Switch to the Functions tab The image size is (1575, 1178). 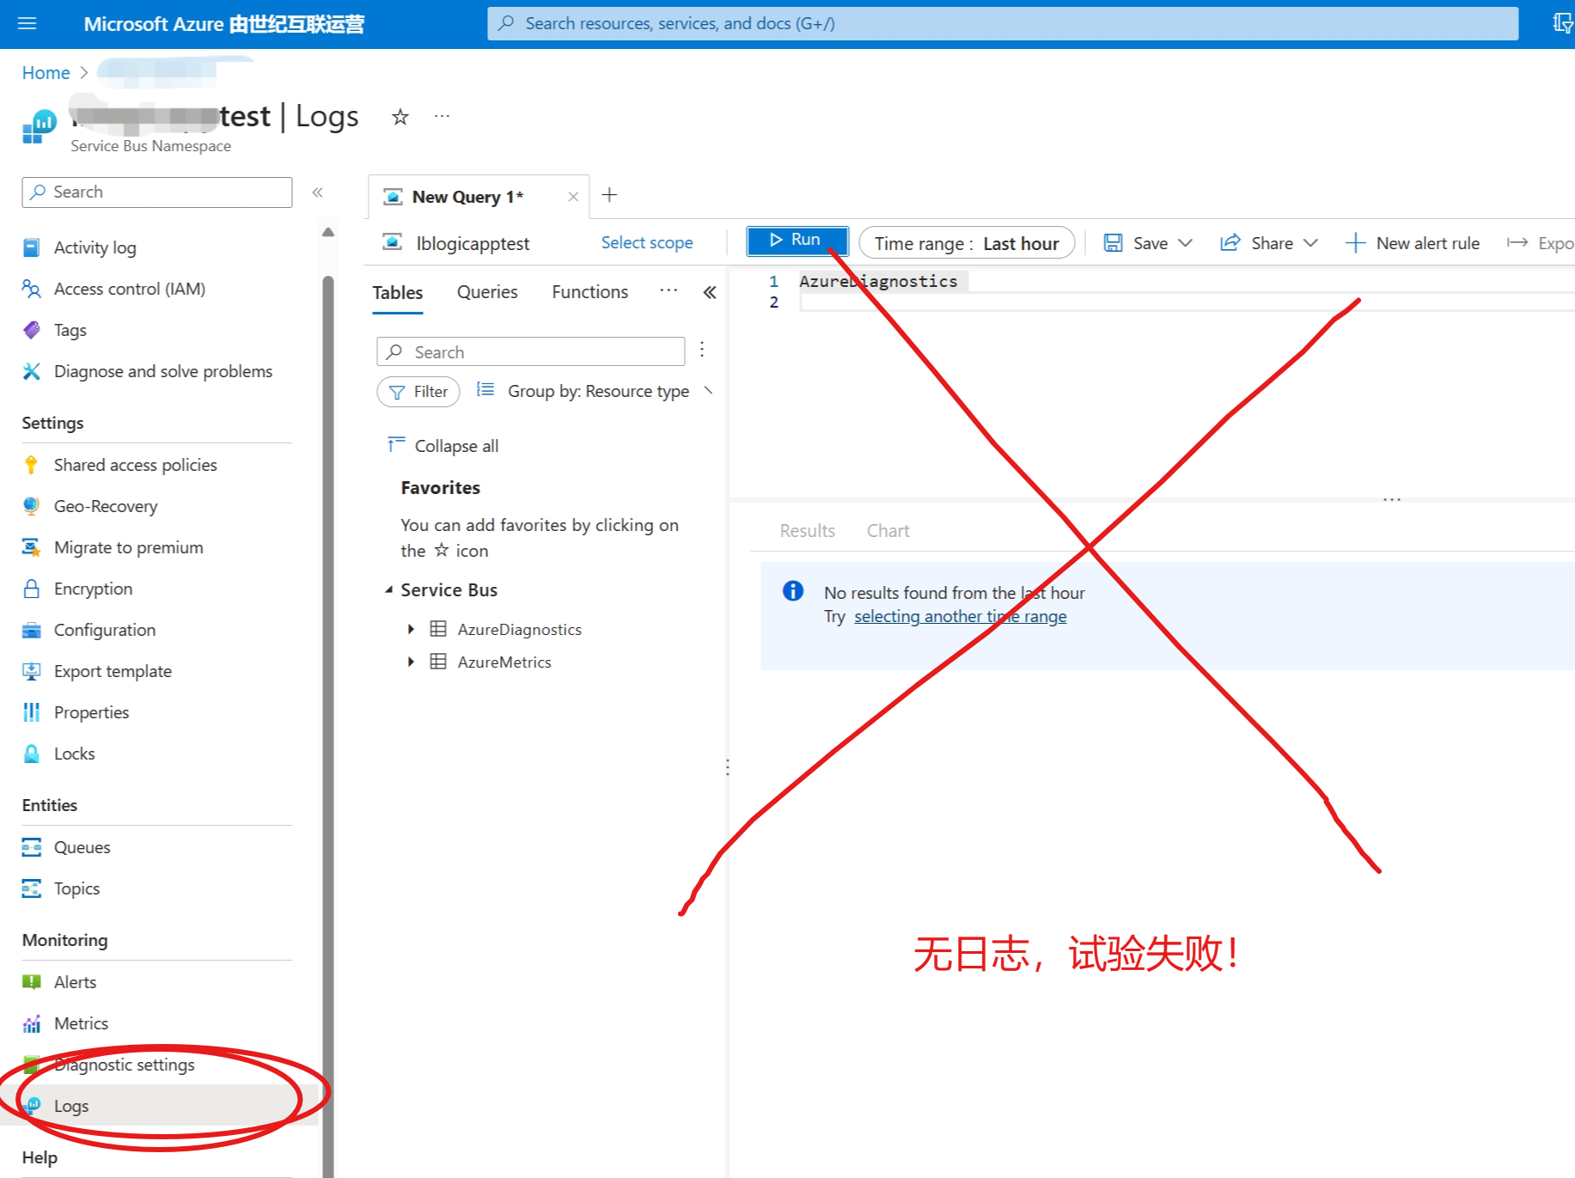[589, 292]
